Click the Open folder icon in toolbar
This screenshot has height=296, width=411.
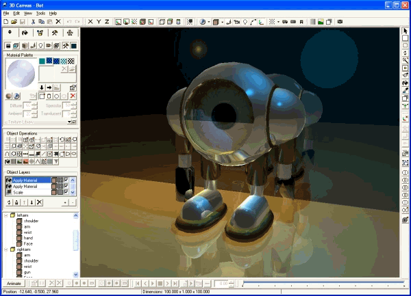(14, 22)
